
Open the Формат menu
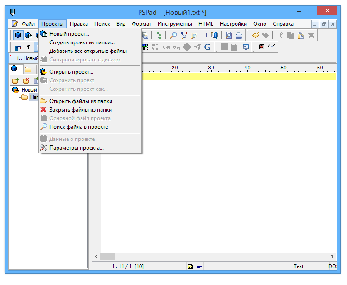point(141,24)
